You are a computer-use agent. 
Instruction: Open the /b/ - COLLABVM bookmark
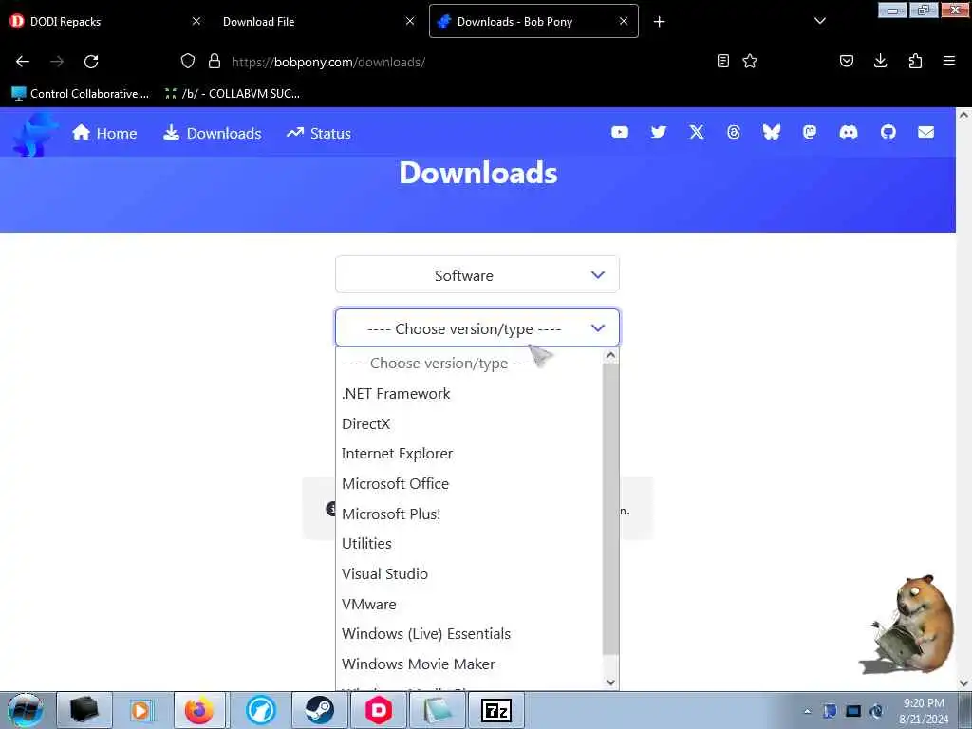point(232,94)
